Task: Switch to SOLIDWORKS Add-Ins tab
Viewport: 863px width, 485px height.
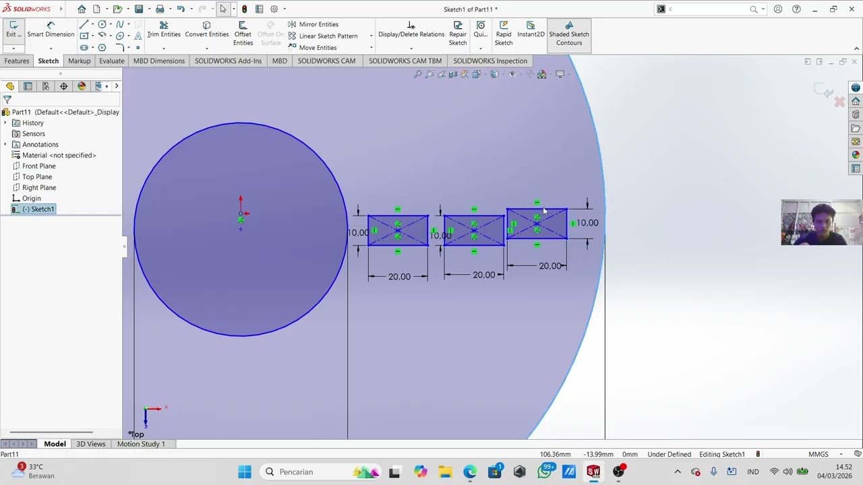Action: (x=228, y=61)
